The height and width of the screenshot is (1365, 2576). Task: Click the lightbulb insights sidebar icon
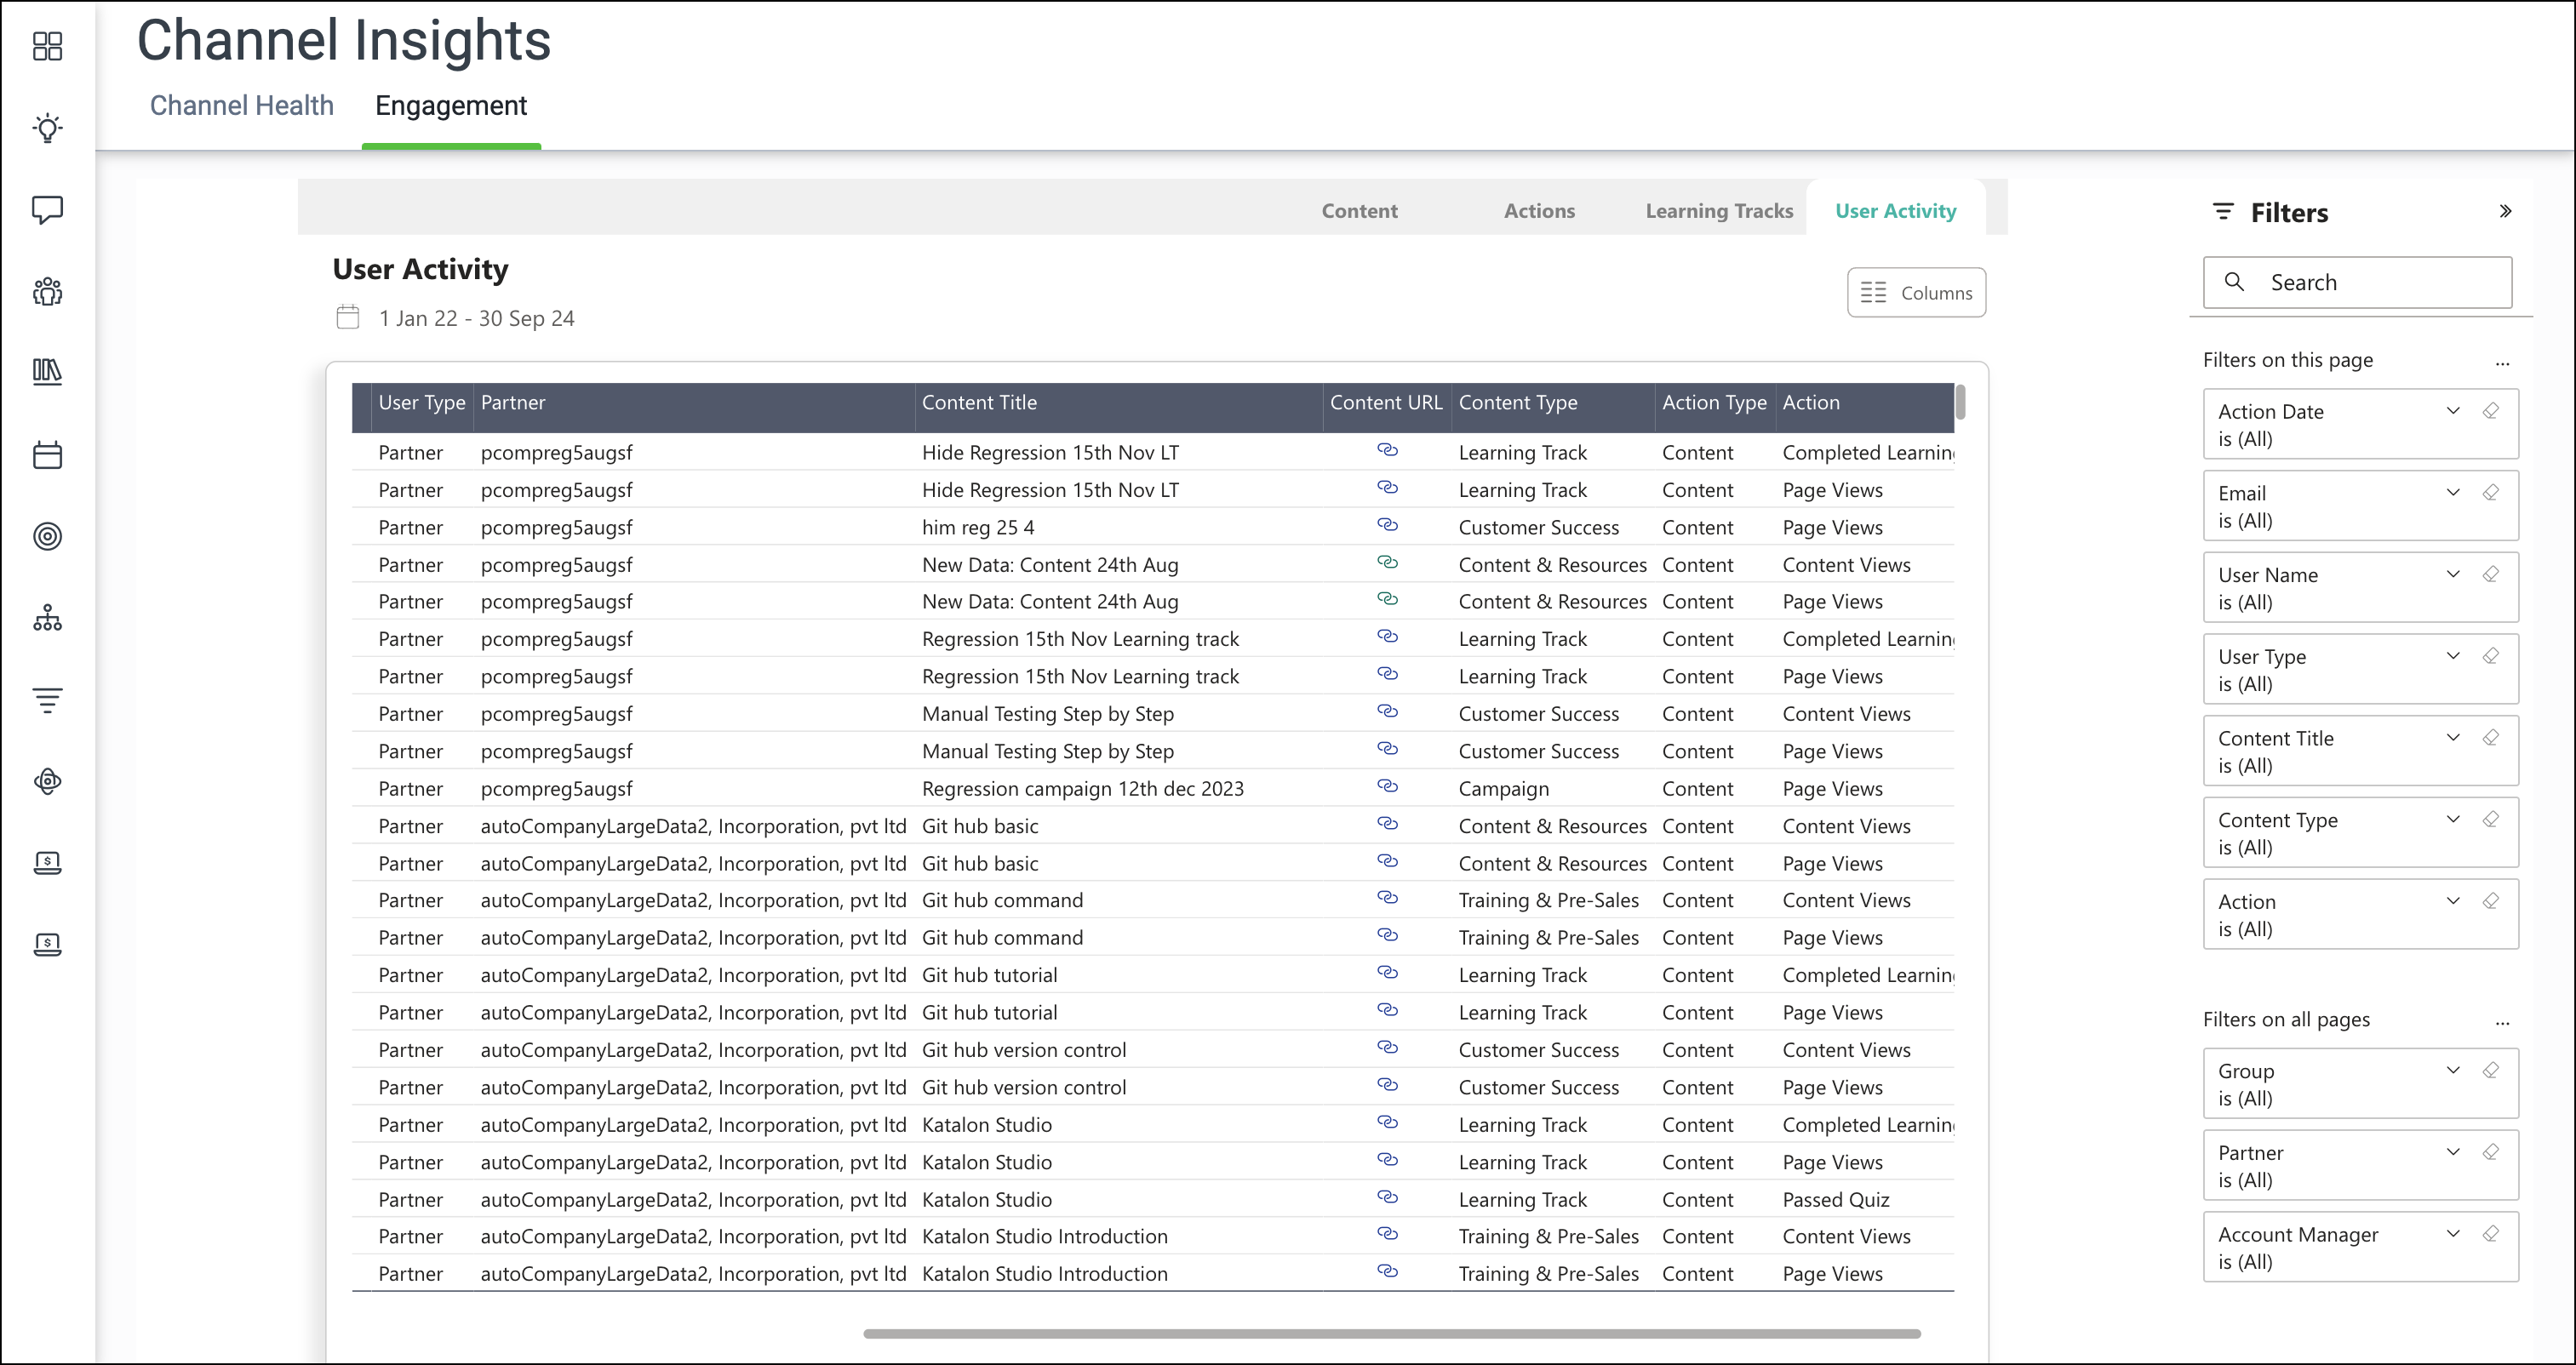[47, 128]
